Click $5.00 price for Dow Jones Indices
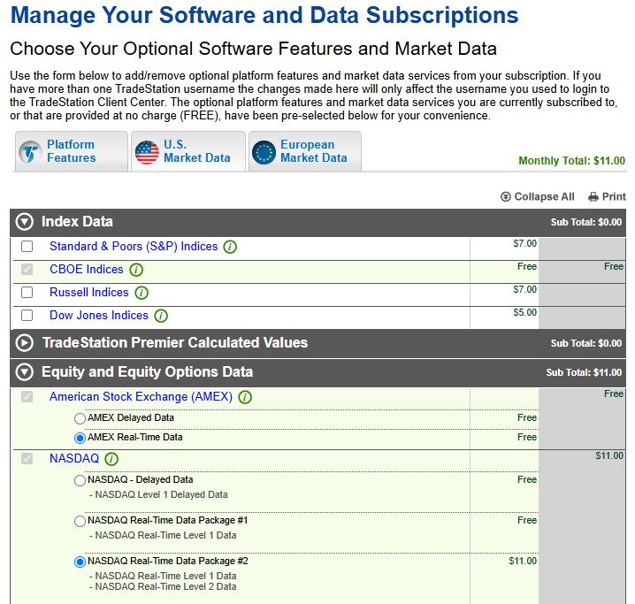 pos(524,312)
